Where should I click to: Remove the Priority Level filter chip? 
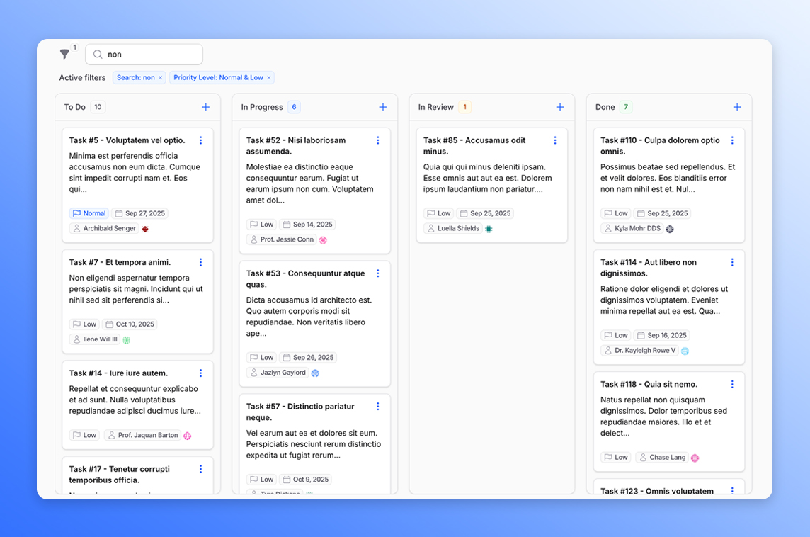tap(269, 78)
